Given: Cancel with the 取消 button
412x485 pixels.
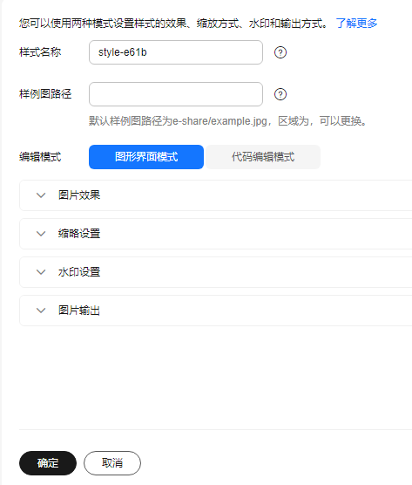Looking at the screenshot, I should pyautogui.click(x=112, y=463).
